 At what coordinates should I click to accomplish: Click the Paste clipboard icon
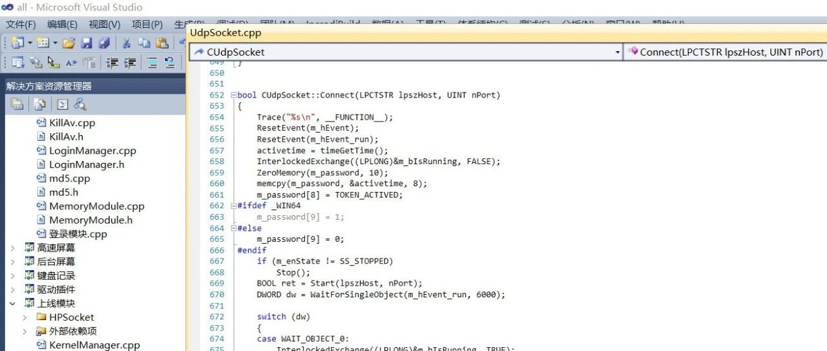(x=162, y=43)
